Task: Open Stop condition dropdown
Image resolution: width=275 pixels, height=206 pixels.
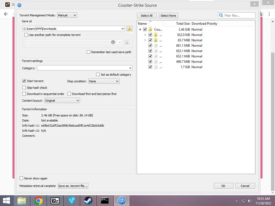Action: coord(104,81)
